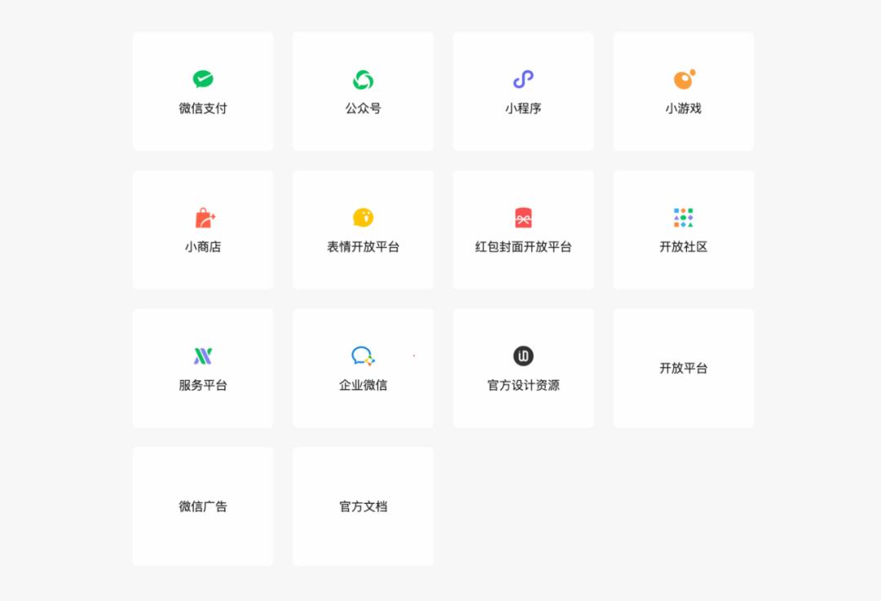The height and width of the screenshot is (601, 881).
Task: Open the 官方文档 documentation card
Action: click(x=362, y=506)
